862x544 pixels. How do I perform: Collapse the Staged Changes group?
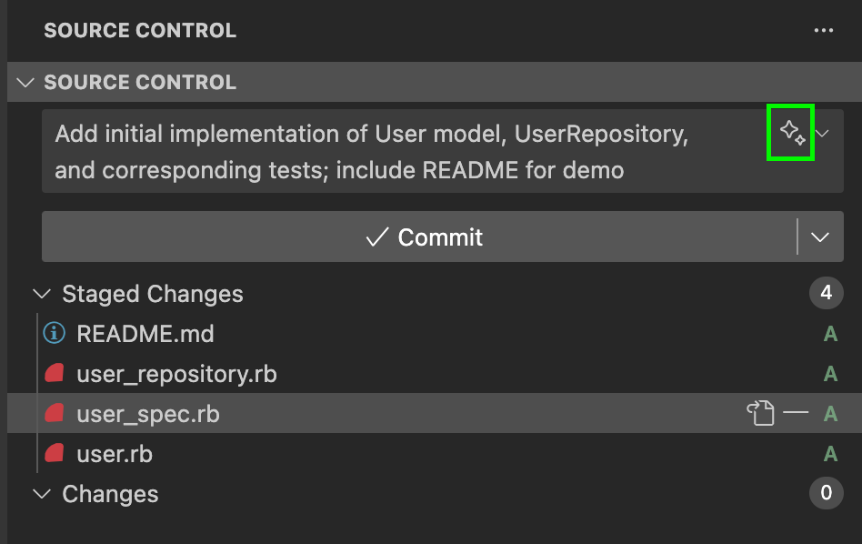pos(43,293)
